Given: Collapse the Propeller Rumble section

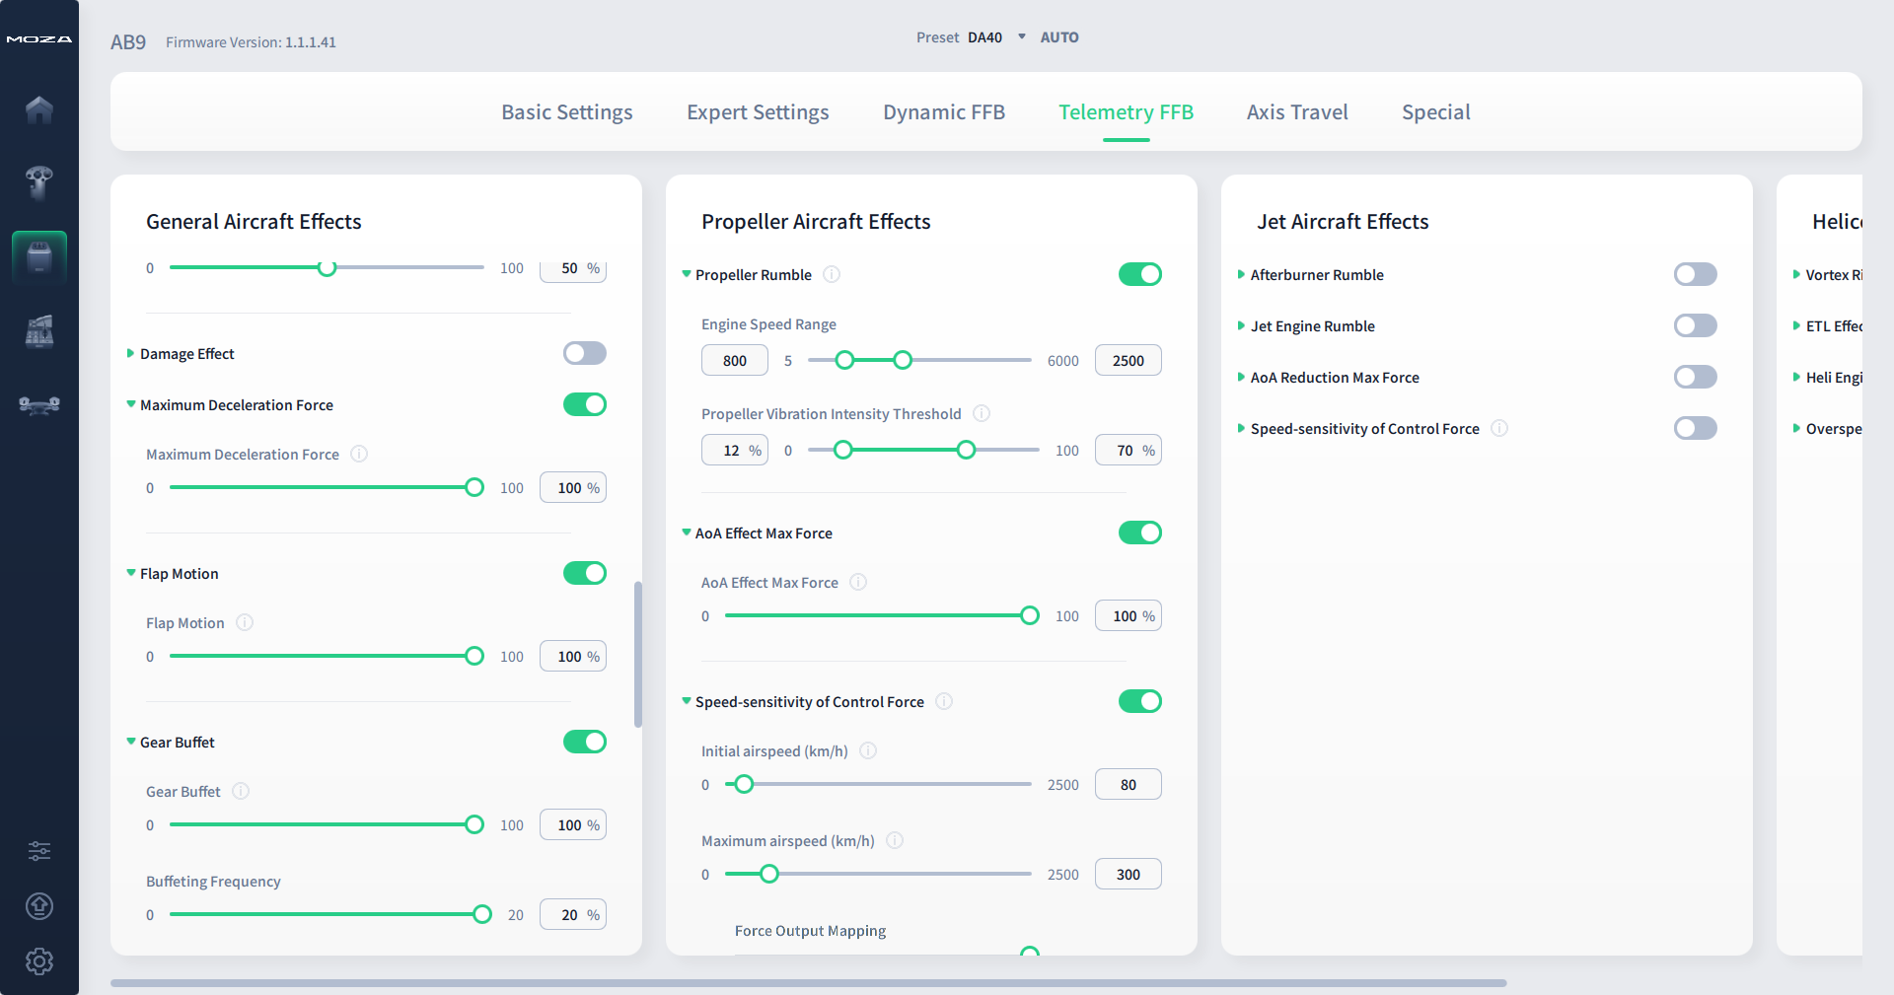Looking at the screenshot, I should pyautogui.click(x=686, y=274).
